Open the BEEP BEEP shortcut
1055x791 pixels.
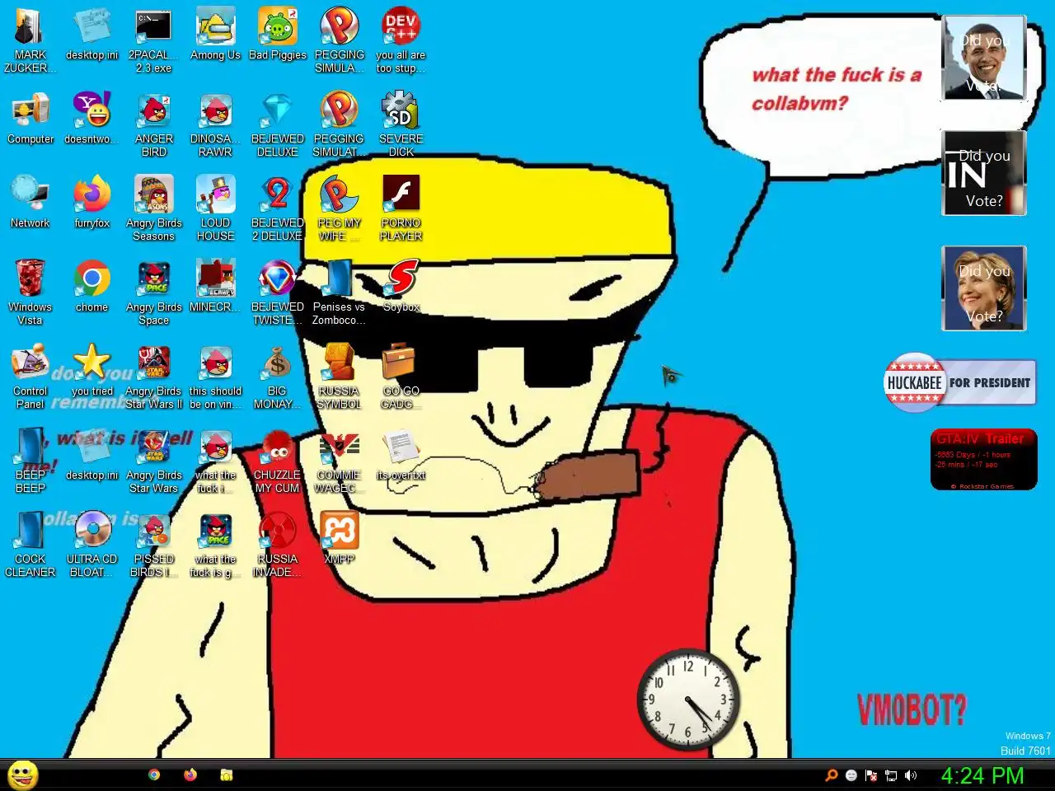30,461
